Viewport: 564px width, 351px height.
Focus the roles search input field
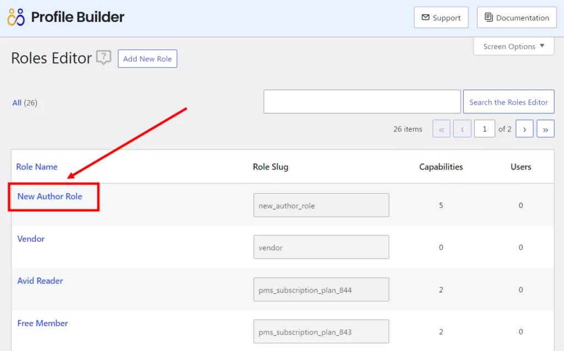coord(362,102)
